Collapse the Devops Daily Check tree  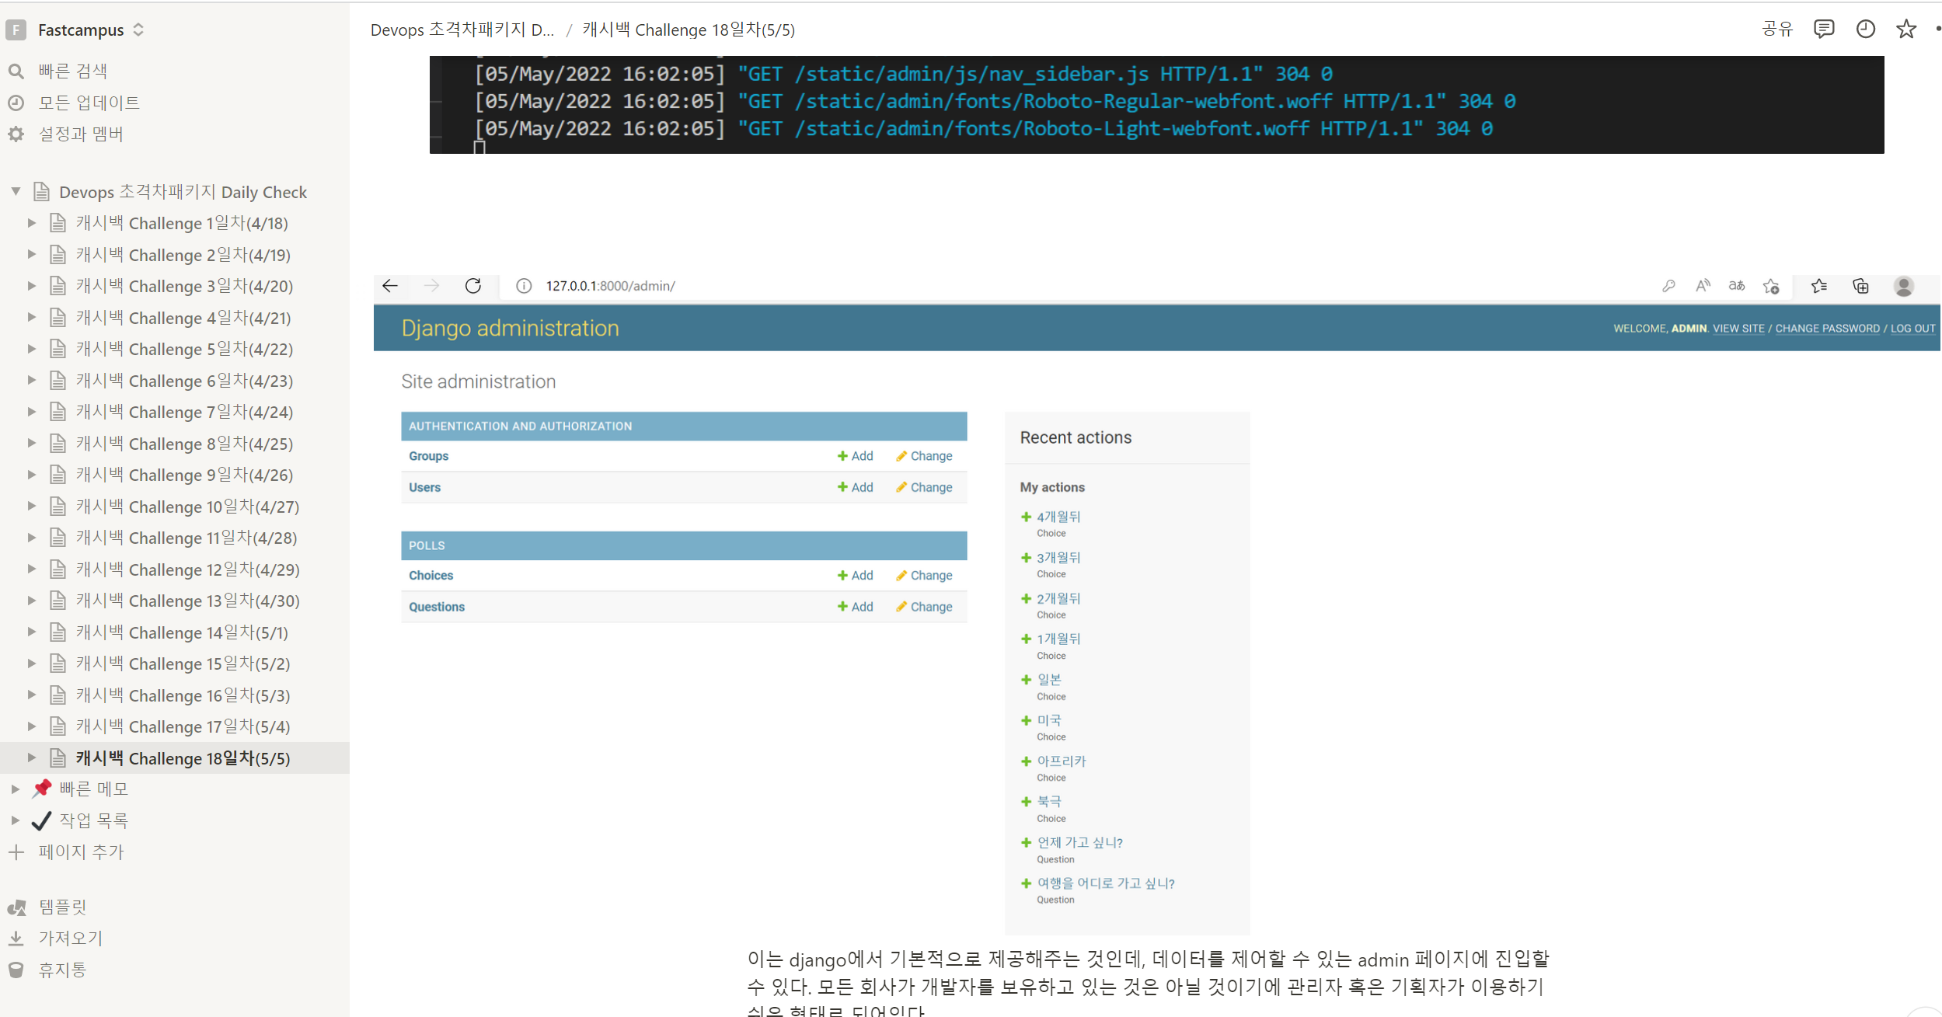16,192
